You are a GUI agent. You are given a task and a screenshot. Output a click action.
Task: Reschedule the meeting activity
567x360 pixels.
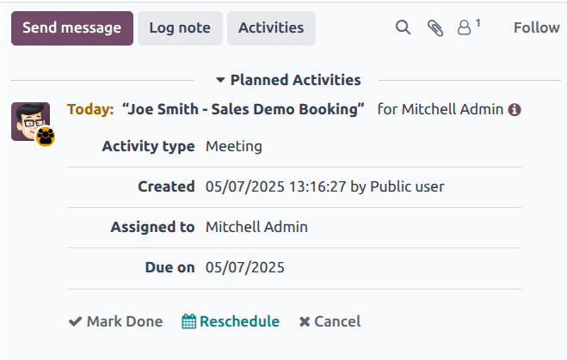pos(231,321)
